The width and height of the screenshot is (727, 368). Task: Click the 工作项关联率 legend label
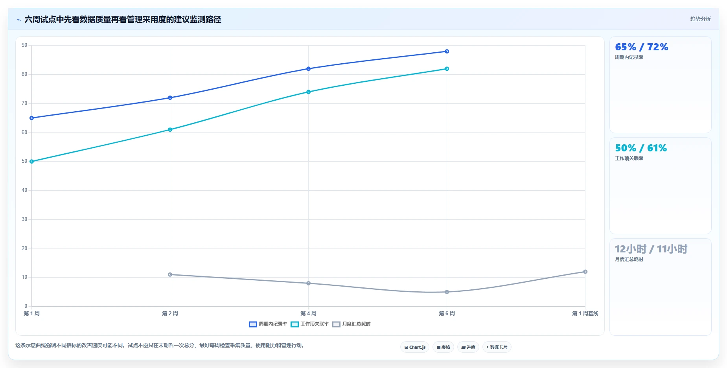point(315,324)
